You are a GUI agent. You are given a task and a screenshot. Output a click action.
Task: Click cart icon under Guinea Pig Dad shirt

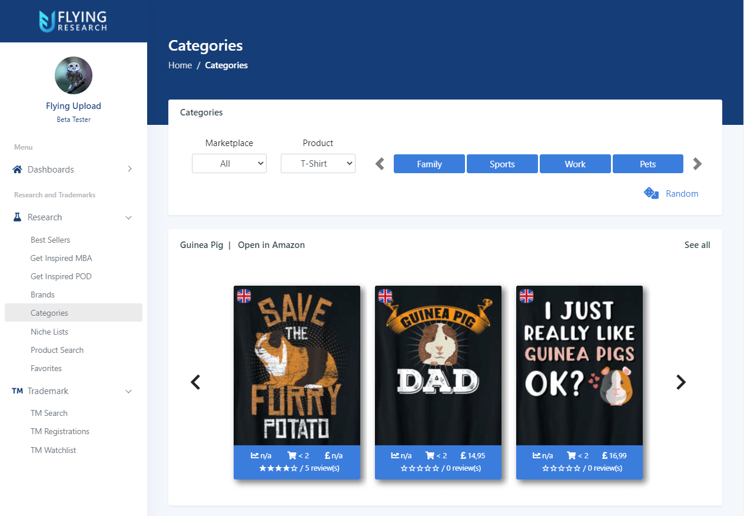(x=430, y=455)
